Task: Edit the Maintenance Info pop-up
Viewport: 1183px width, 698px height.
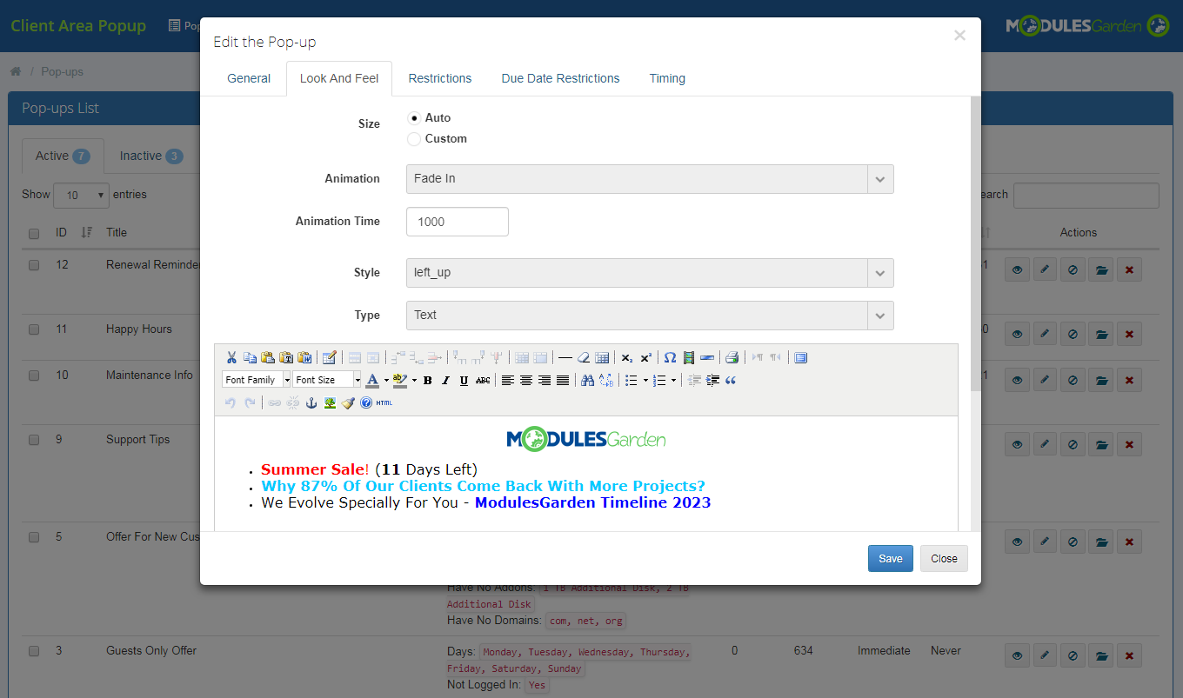Action: [x=1045, y=379]
